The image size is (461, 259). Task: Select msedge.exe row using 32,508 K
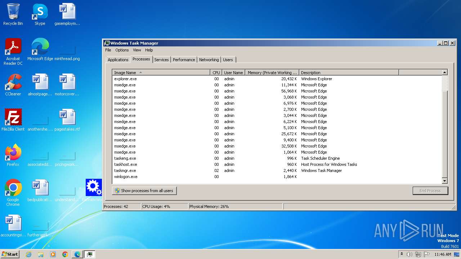tap(277, 146)
